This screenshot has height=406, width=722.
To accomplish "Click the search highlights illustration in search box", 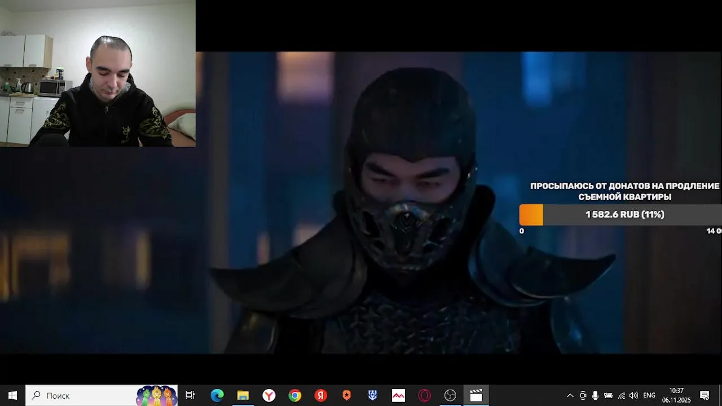I will (156, 395).
